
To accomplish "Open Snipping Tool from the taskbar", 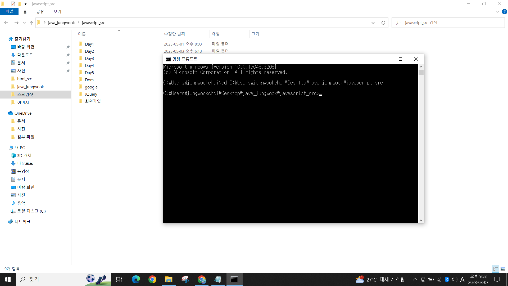I will 185,279.
